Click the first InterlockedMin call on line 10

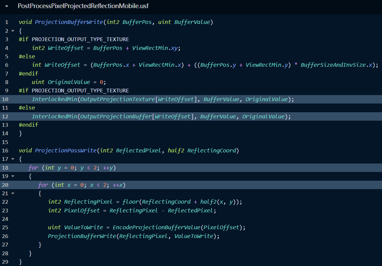[x=54, y=99]
